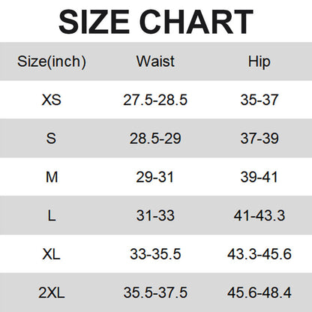This screenshot has height=312, width=312.
Task: Click the XS waist value 27.5-28.5
Action: [x=155, y=100]
